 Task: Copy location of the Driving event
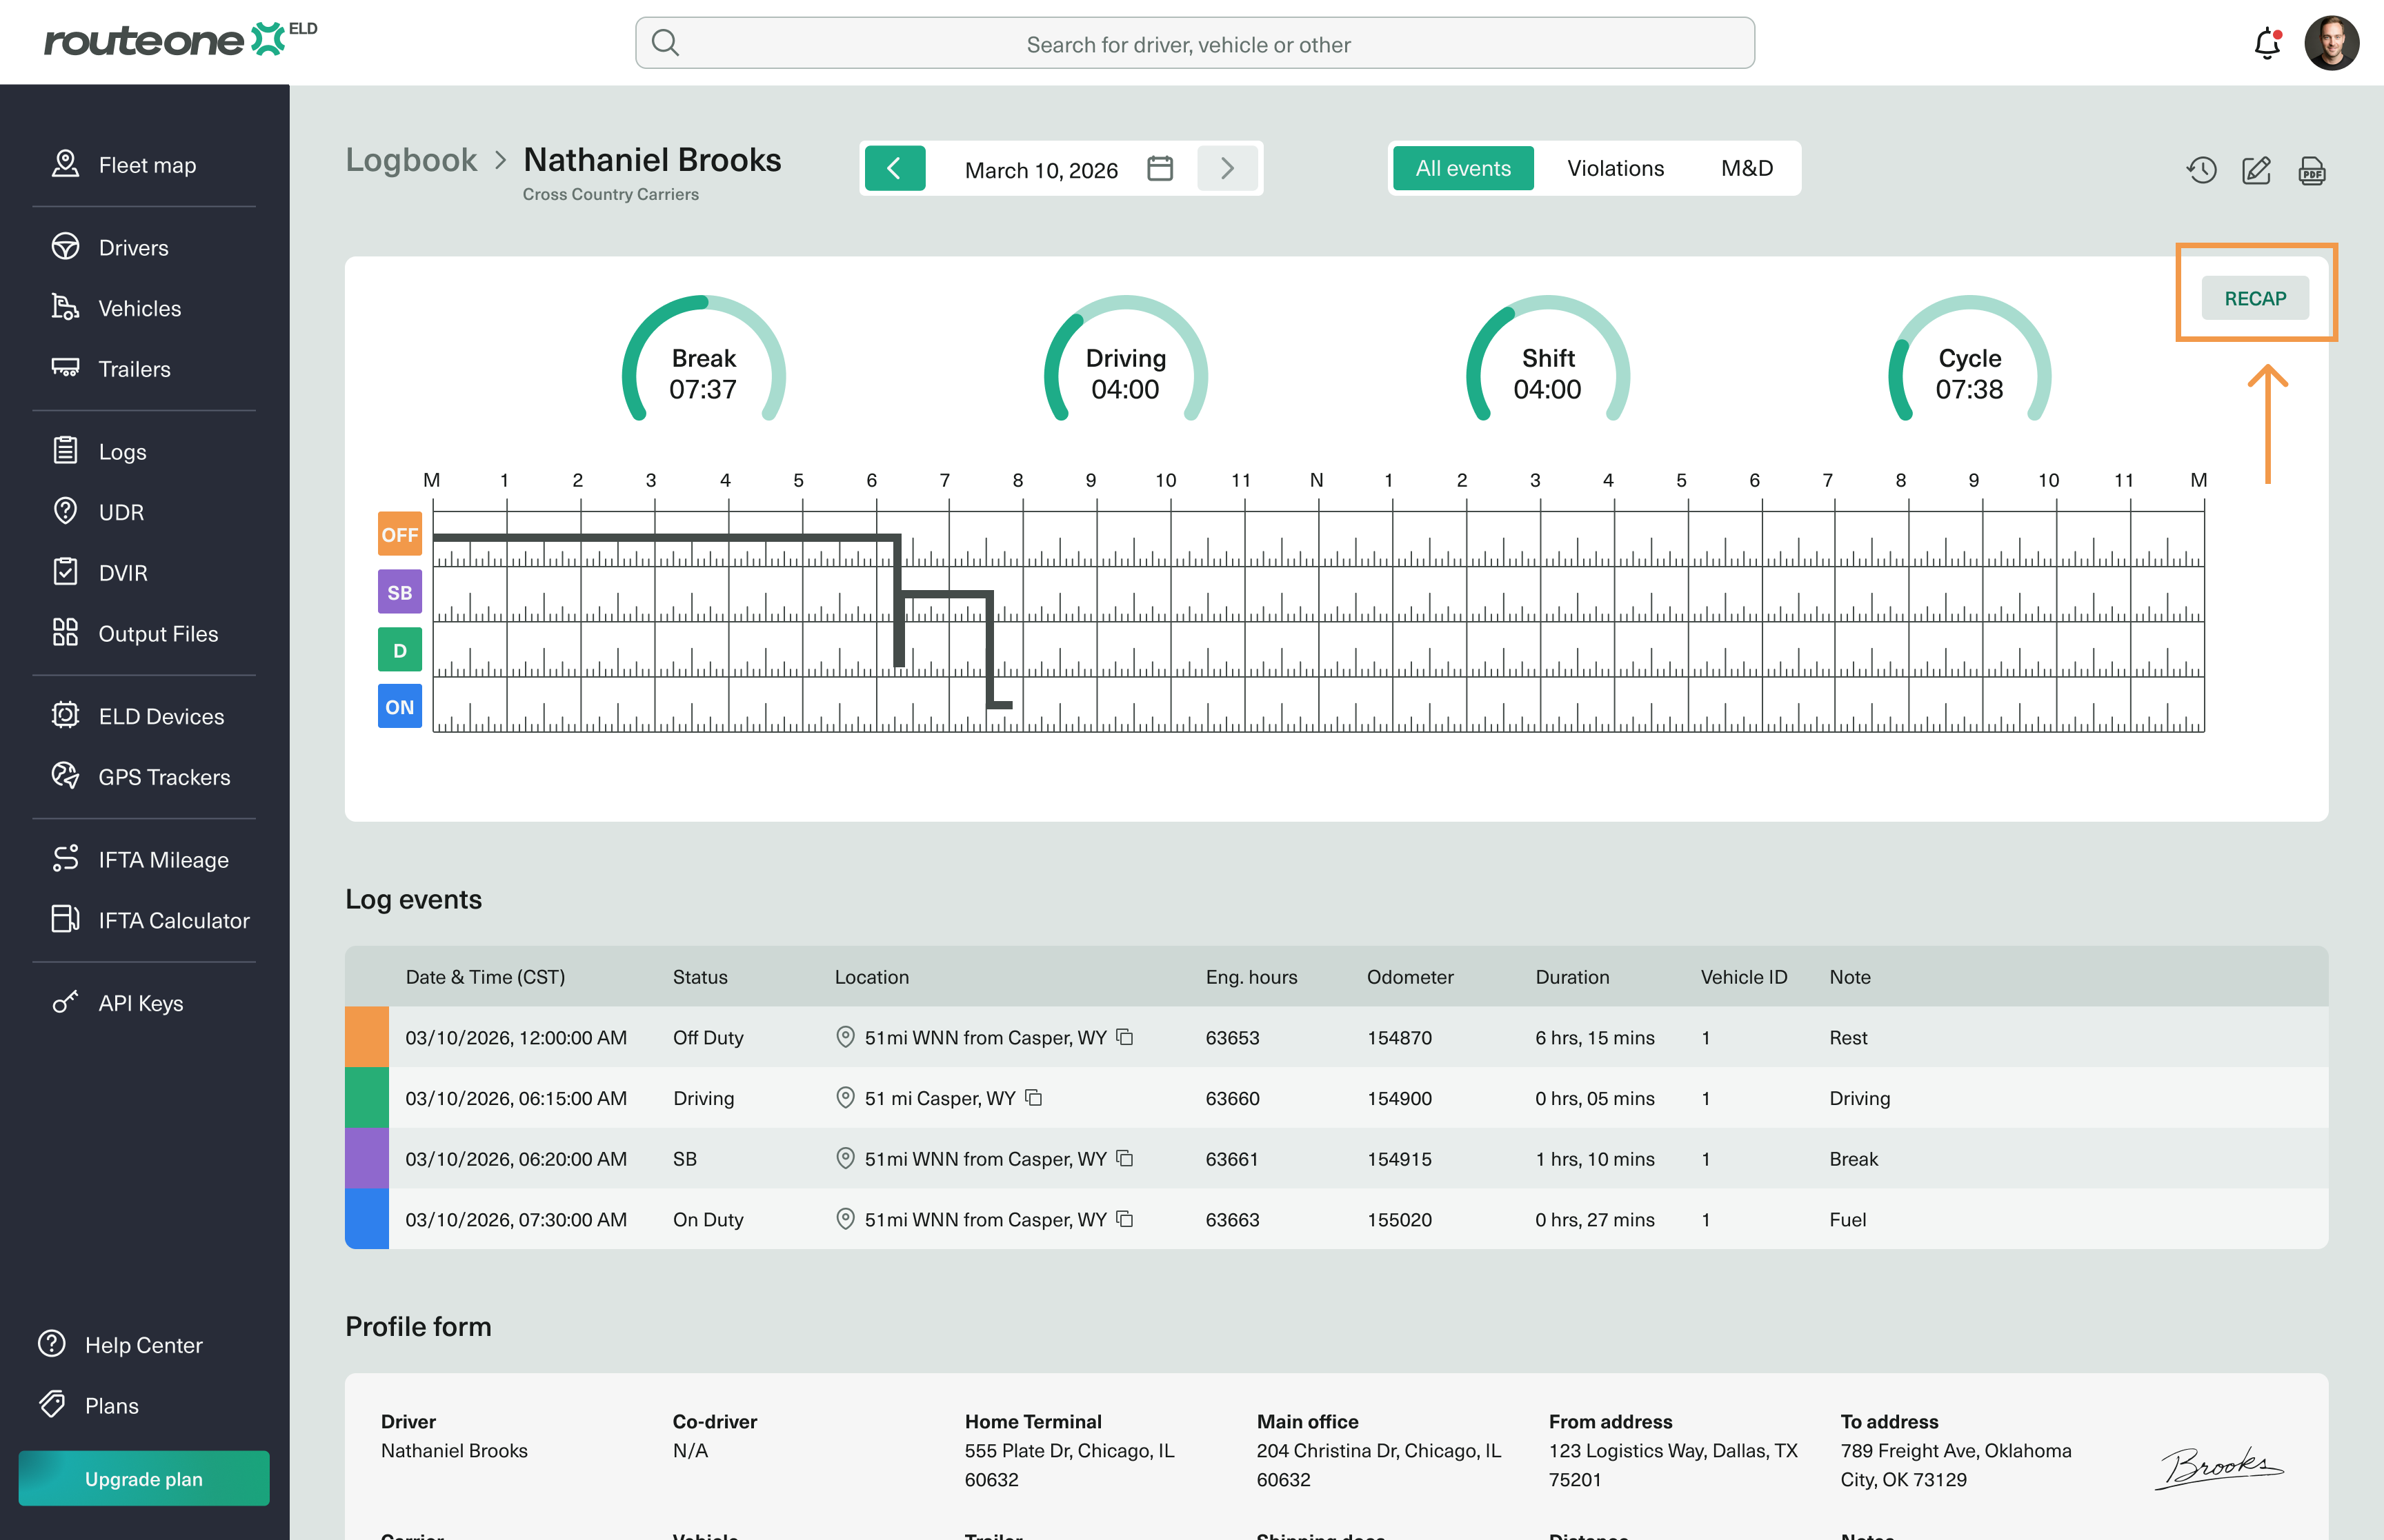(x=1033, y=1098)
